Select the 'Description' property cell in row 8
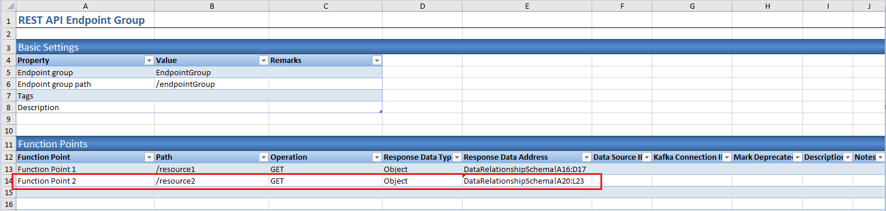 [x=85, y=108]
